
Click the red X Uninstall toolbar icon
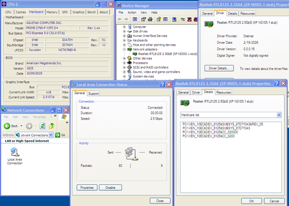coord(189,19)
